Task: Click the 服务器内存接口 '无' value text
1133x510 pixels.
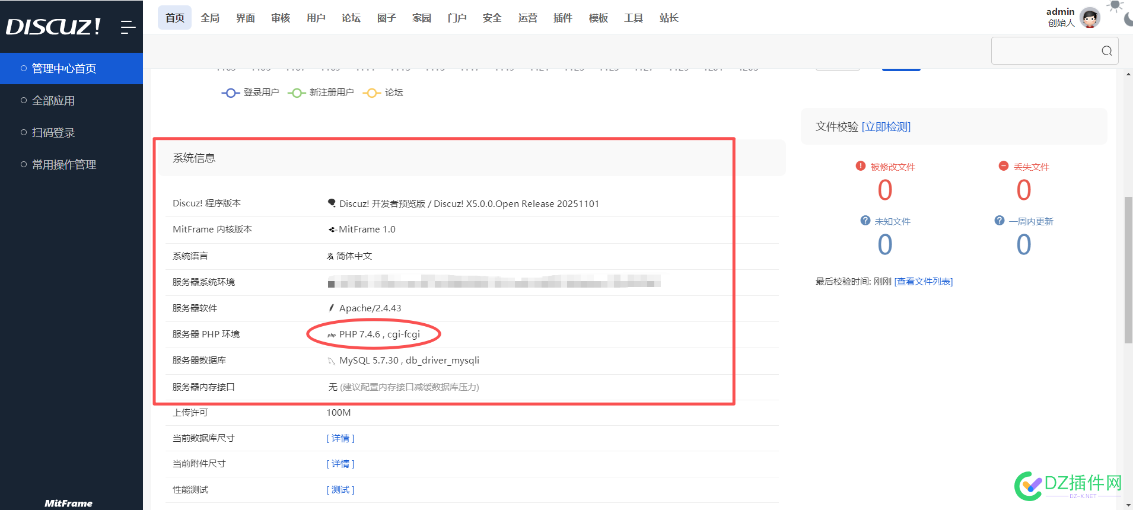Action: (333, 387)
